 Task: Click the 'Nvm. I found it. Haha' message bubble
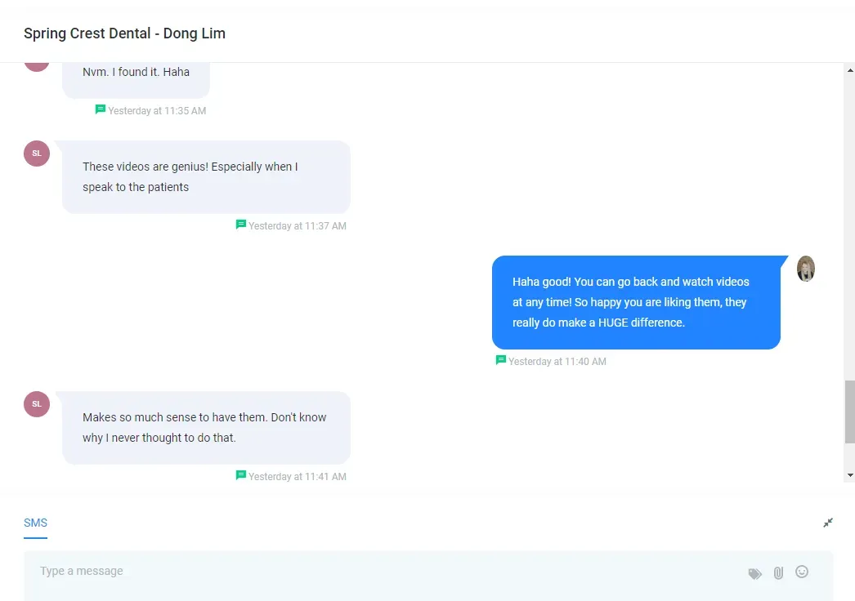point(136,76)
